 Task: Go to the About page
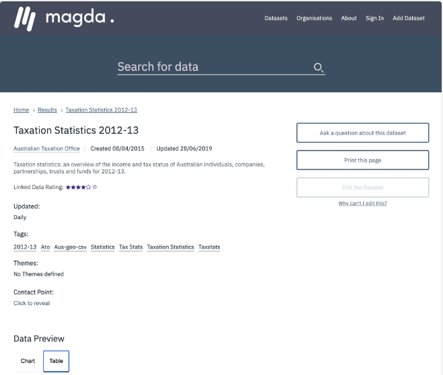tap(349, 18)
